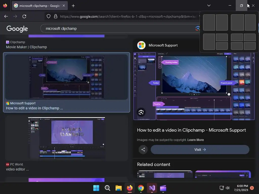
Task: Click the Visit button
Action: 200,150
